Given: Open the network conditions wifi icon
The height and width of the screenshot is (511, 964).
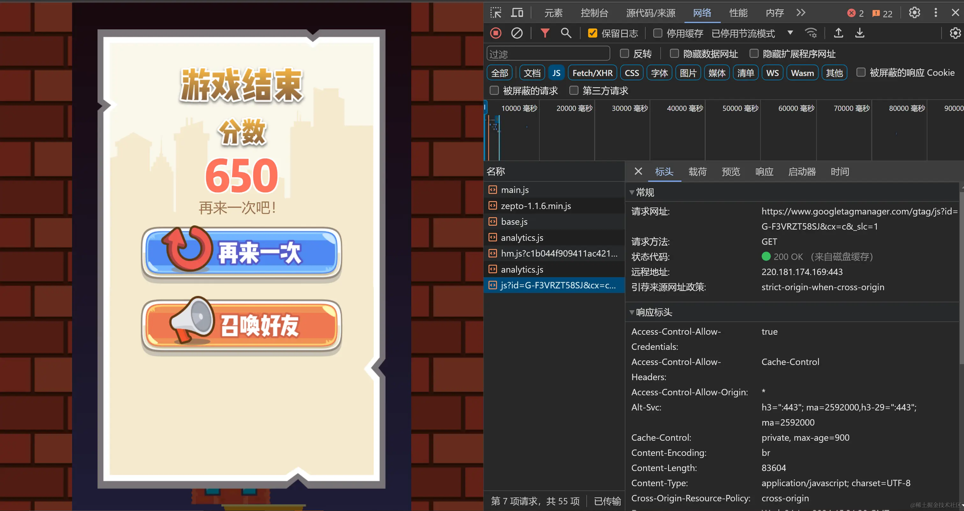Looking at the screenshot, I should 811,33.
